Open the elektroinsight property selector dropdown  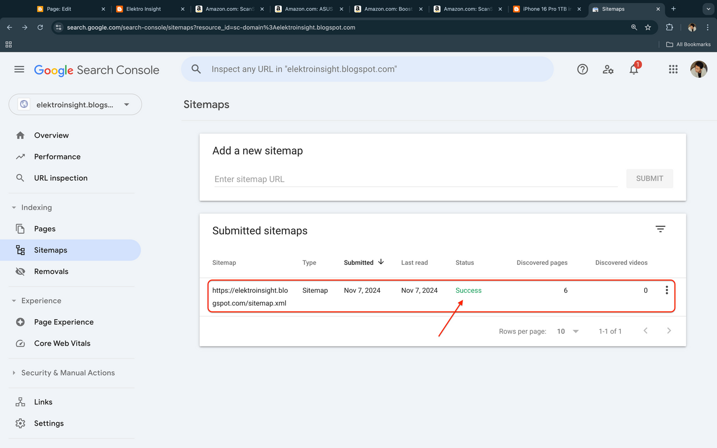click(x=75, y=104)
